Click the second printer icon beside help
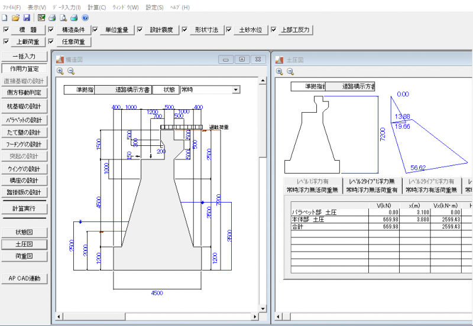Screen dimensions: 473x326 pos(74,18)
